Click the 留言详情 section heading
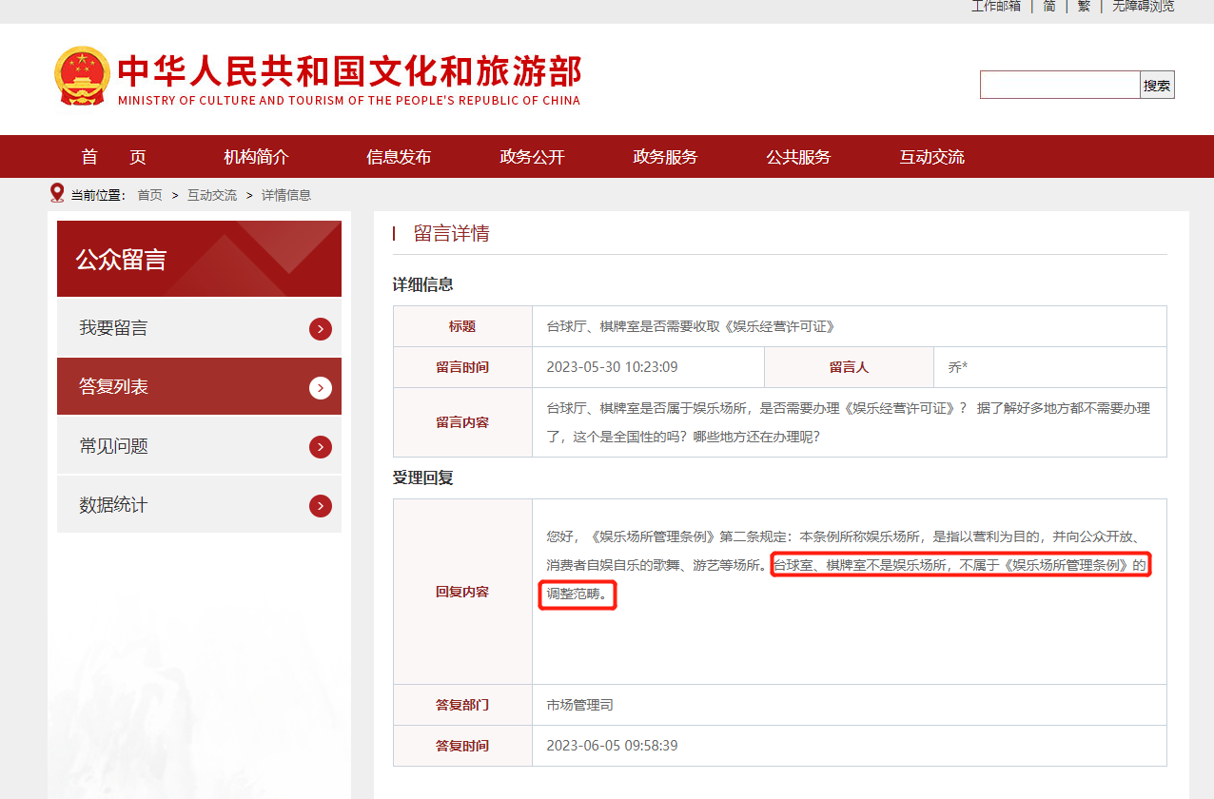The width and height of the screenshot is (1214, 799). pyautogui.click(x=451, y=234)
